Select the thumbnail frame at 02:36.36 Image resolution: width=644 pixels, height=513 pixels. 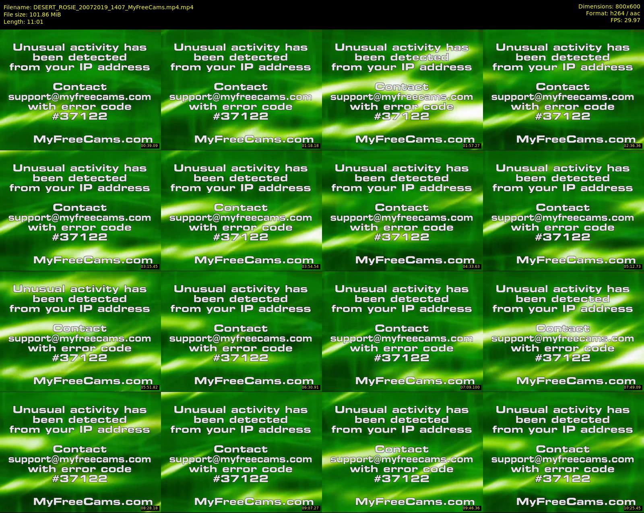[563, 90]
